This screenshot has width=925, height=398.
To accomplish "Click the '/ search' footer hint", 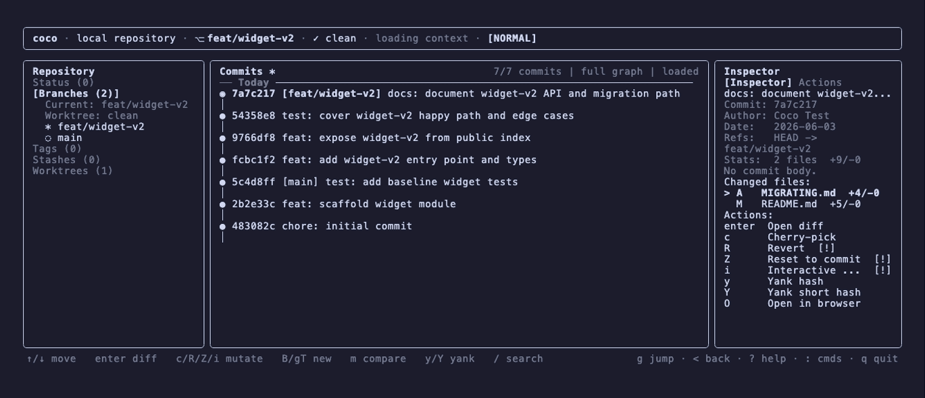I will click(518, 359).
